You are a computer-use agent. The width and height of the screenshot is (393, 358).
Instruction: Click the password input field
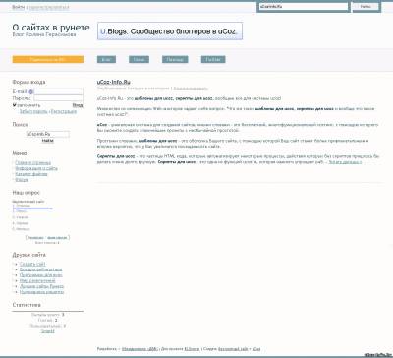59,98
